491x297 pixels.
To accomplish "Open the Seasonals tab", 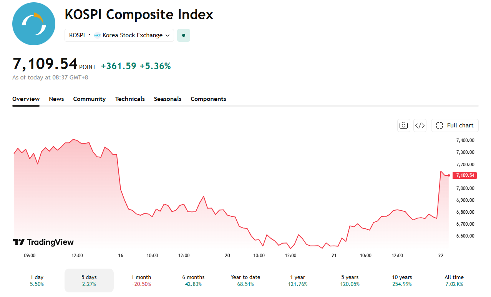I will (x=168, y=99).
